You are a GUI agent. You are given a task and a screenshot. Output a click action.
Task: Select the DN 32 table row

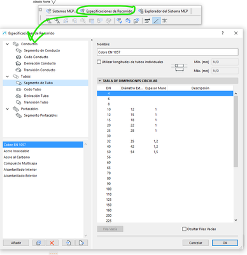click(x=165, y=142)
